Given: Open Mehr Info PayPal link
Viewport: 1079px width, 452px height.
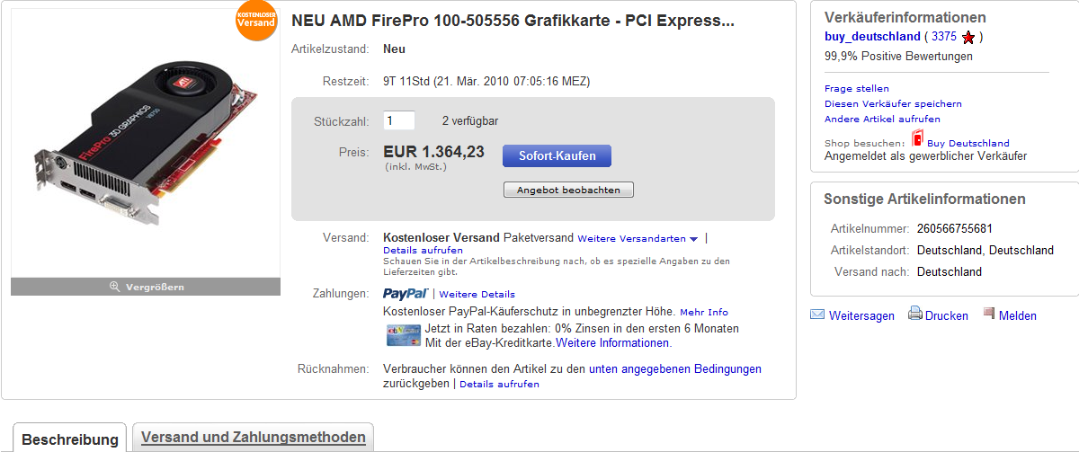Looking at the screenshot, I should click(x=704, y=312).
